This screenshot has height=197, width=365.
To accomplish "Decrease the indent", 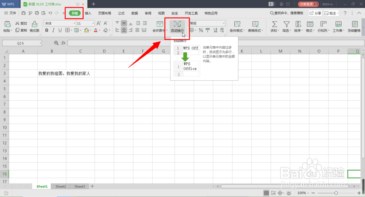I will [x=138, y=23].
